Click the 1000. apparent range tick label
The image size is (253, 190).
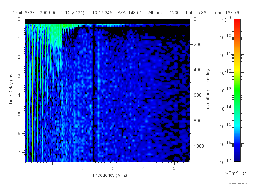200,146
